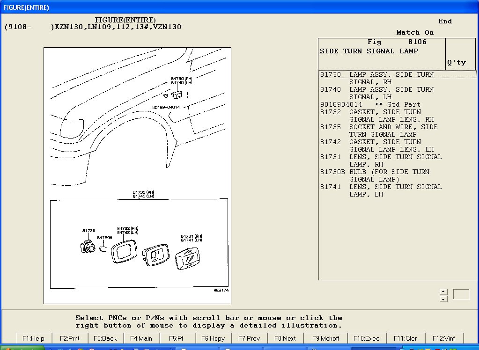Return to main via F4:Main
This screenshot has width=479, height=350.
click(x=141, y=338)
